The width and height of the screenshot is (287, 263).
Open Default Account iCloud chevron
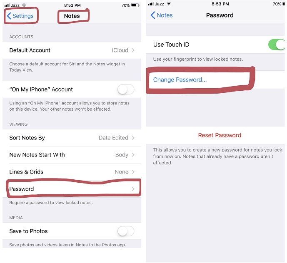(133, 50)
